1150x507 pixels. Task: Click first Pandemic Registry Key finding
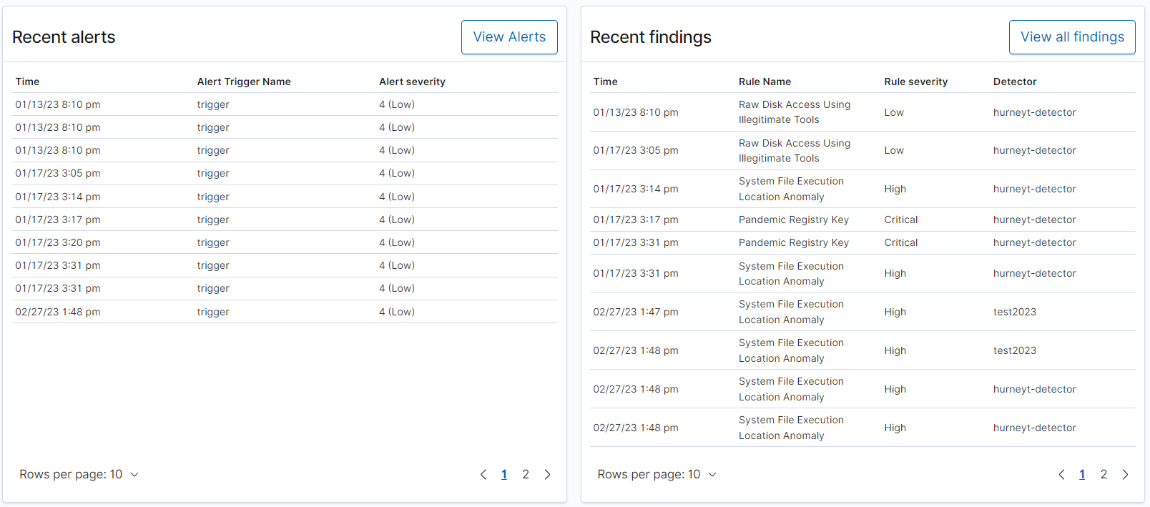(793, 220)
